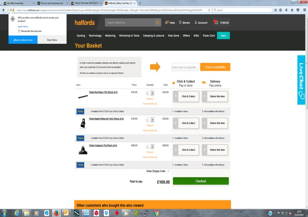Open the Kids Zone menu
The height and width of the screenshot is (217, 308).
tap(174, 35)
